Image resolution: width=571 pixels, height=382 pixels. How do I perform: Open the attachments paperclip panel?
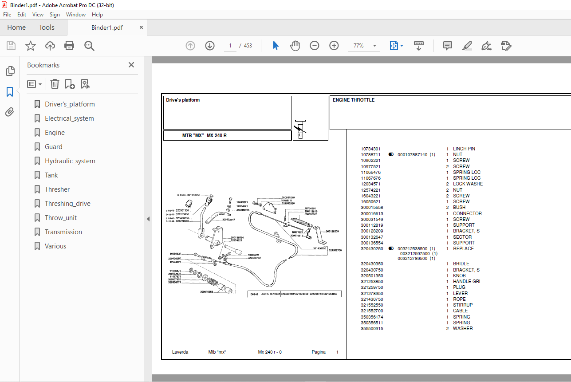(x=10, y=112)
